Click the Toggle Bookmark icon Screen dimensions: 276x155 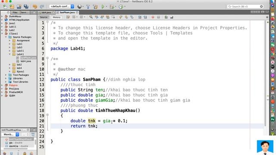click(132, 17)
